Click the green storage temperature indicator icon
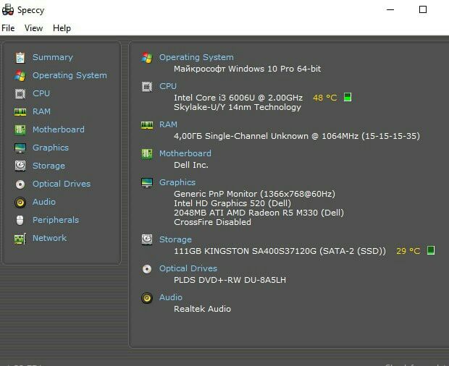The image size is (449, 366). coord(431,250)
